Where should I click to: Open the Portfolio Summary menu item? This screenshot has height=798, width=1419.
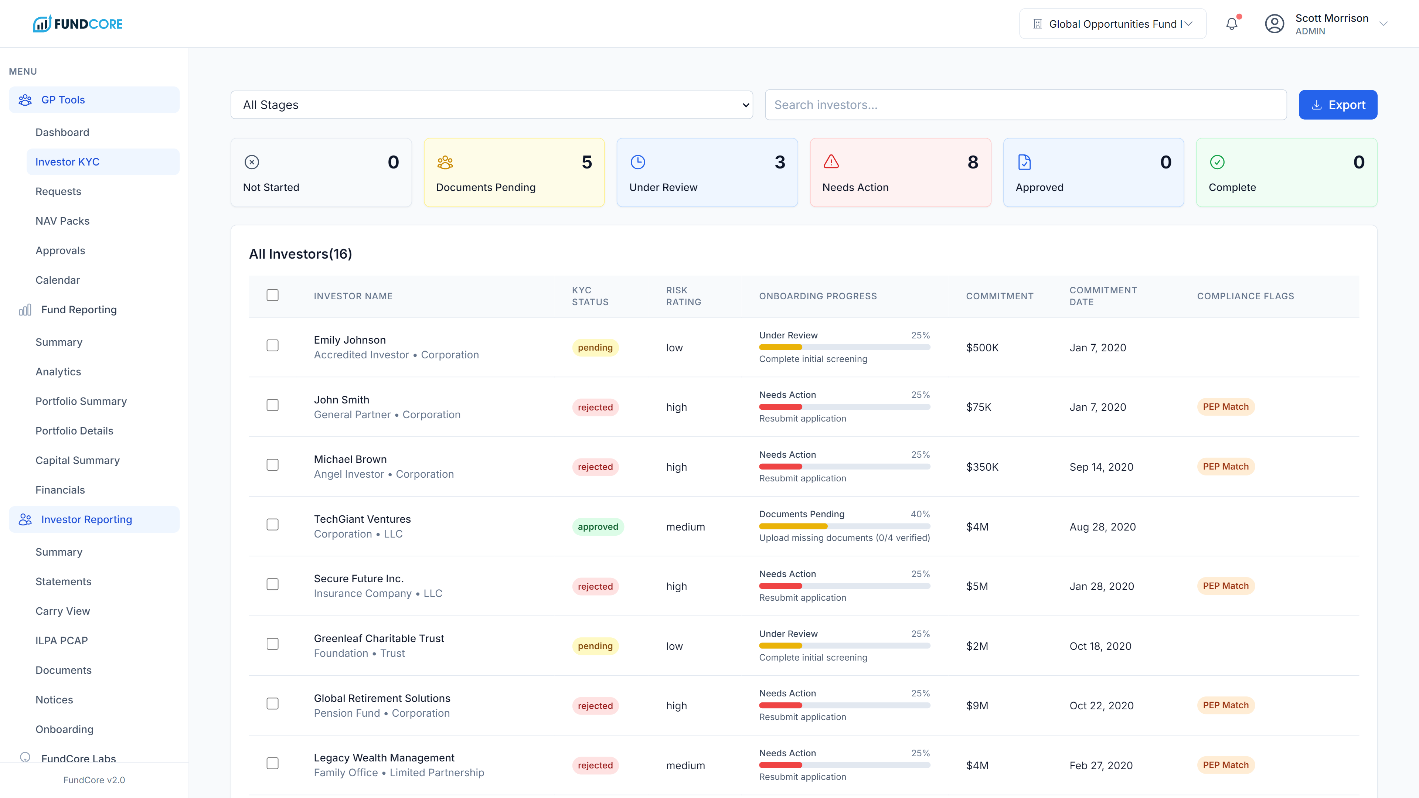coord(81,401)
